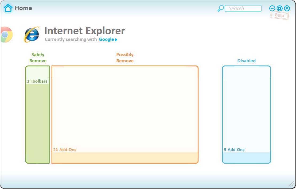The width and height of the screenshot is (296, 189).
Task: Select the Internet Explorer logo icon
Action: coord(32,34)
